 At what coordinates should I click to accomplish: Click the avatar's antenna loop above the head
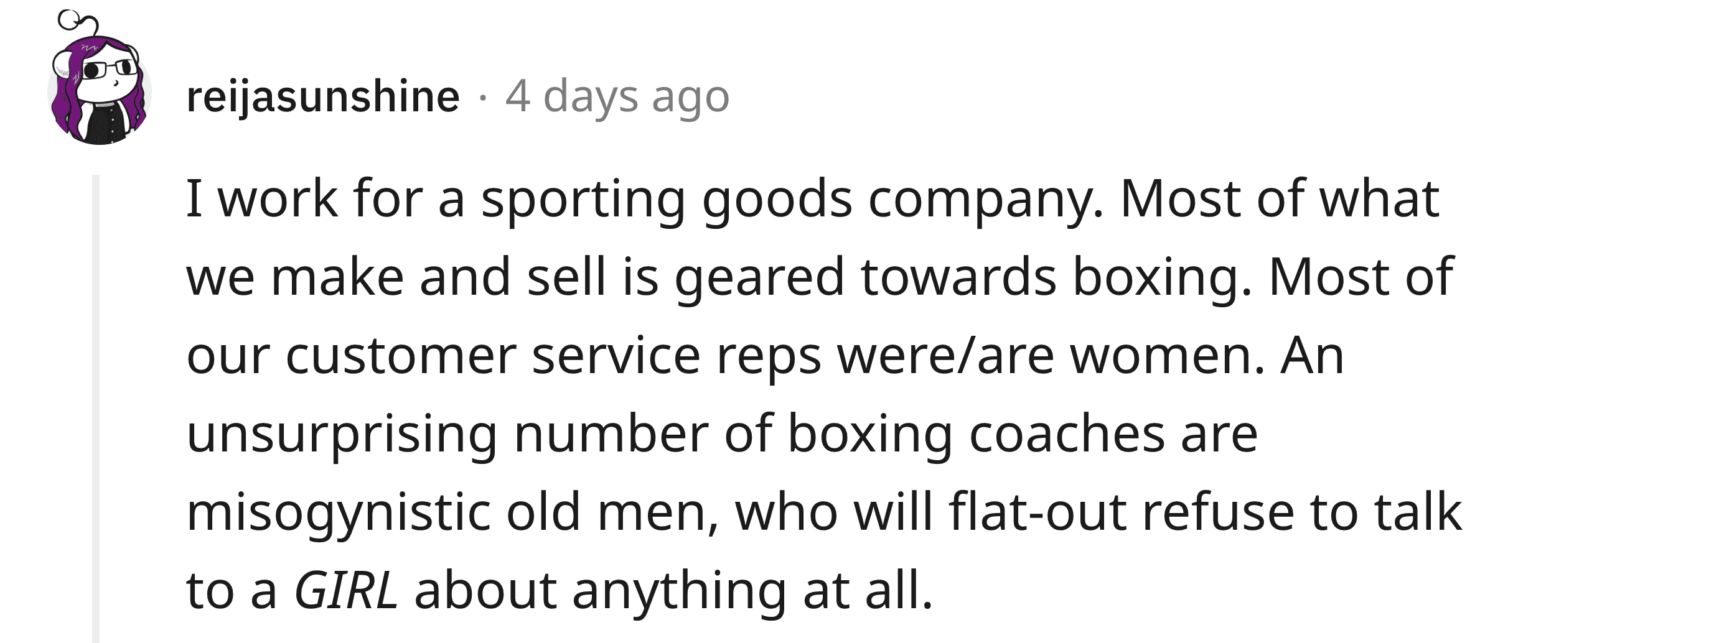(x=70, y=20)
